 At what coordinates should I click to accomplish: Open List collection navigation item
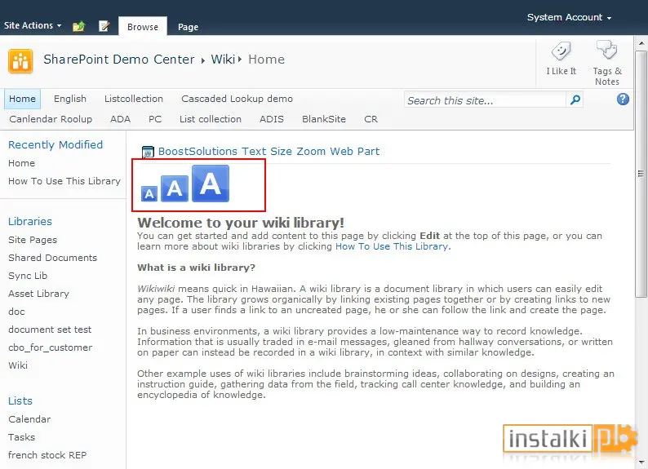coord(211,119)
